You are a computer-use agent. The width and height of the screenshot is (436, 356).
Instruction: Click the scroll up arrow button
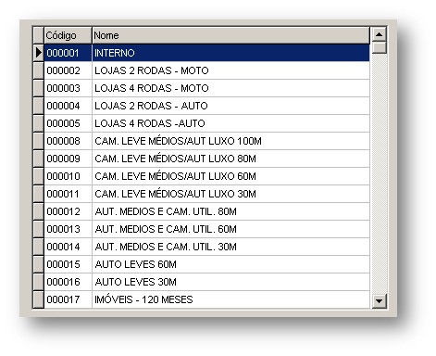click(x=379, y=34)
